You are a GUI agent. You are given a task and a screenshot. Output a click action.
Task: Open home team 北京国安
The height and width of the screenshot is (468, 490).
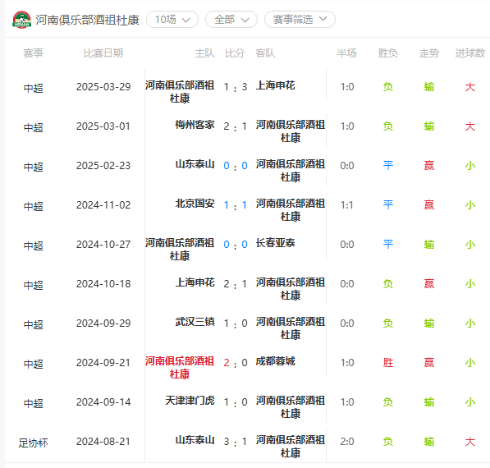coord(195,204)
